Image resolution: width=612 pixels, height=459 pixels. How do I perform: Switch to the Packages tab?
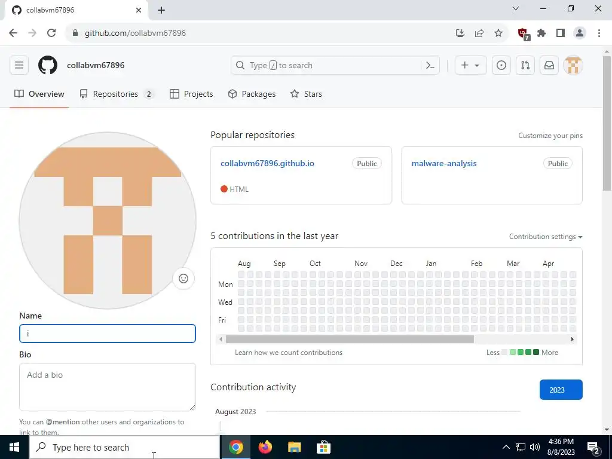252,94
